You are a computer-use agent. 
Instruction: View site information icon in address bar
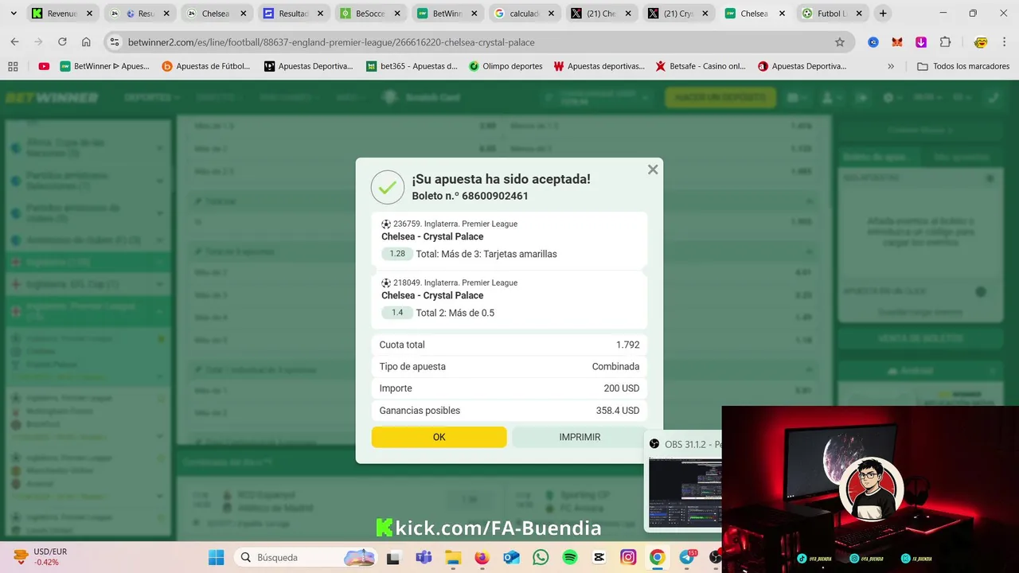click(114, 42)
